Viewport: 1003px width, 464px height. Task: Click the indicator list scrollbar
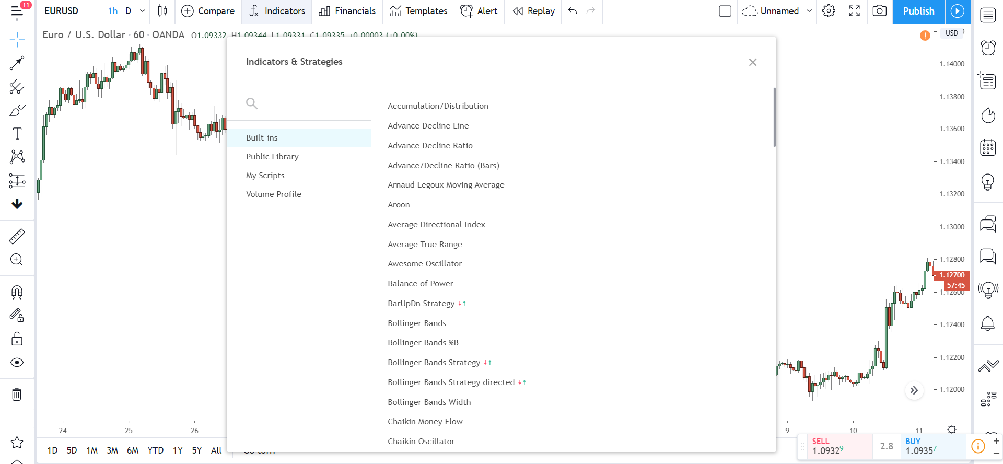click(774, 118)
